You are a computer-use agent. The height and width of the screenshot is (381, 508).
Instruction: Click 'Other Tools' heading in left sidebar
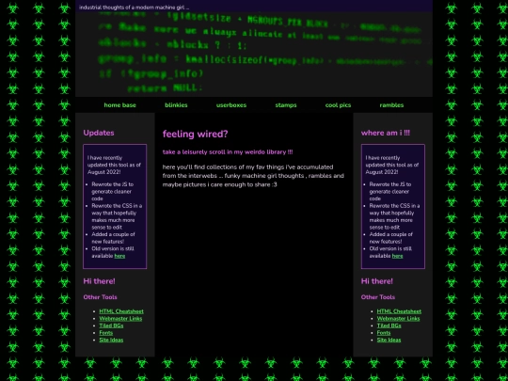100,297
